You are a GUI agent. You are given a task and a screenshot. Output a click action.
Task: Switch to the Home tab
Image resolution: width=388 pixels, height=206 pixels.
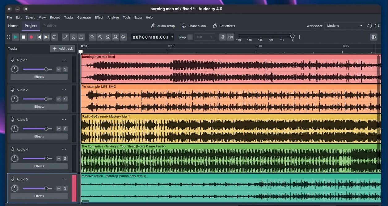[13, 26]
